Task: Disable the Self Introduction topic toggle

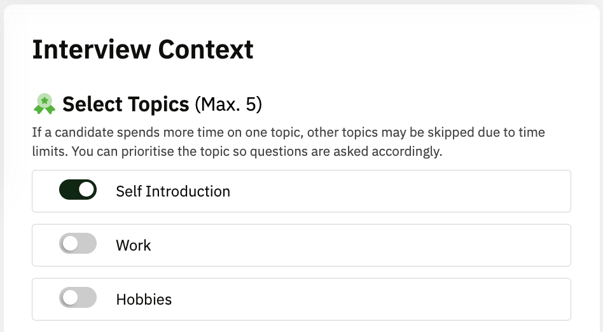Action: point(78,190)
